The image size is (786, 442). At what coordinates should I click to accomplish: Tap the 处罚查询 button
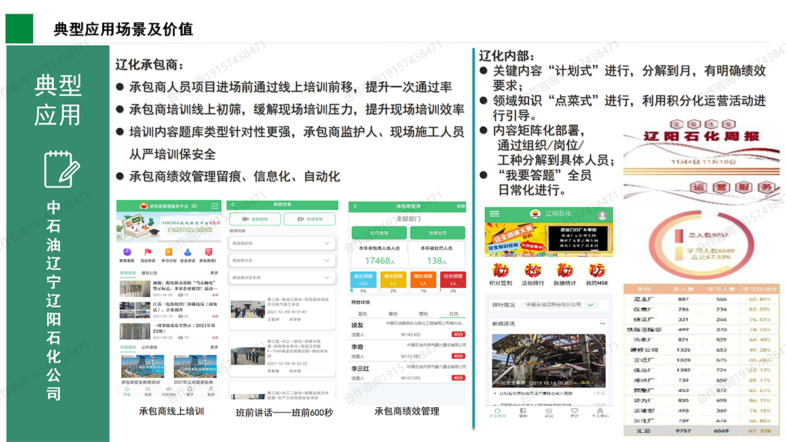pos(379,232)
